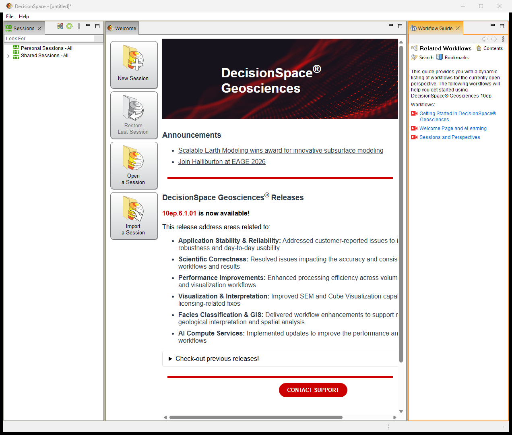The image size is (512, 435).
Task: Click inside the Look For search field
Action: pos(49,39)
